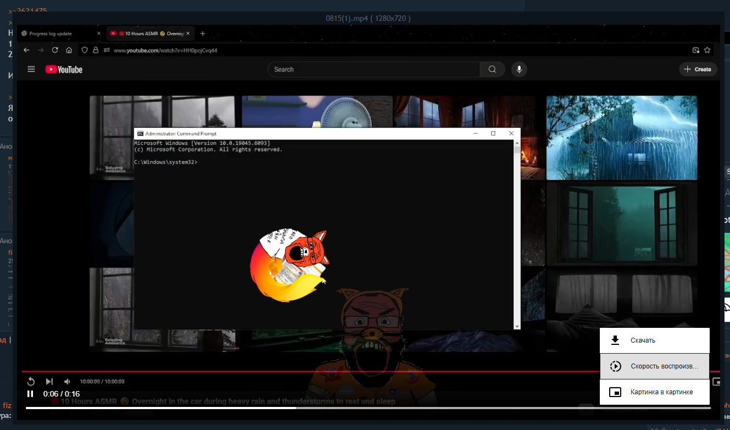Click the padlock site security icon
This screenshot has width=730, height=430.
95,50
